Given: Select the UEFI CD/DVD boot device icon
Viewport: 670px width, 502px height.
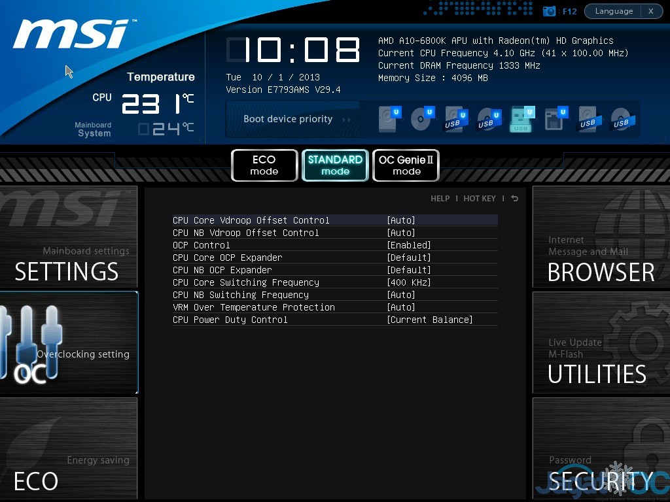Looking at the screenshot, I should pos(423,119).
